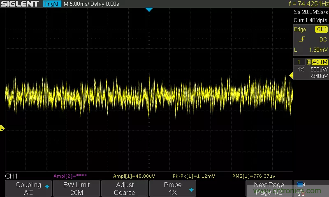Toggle BW Limit 20M setting
The image size is (329, 197).
pyautogui.click(x=76, y=188)
